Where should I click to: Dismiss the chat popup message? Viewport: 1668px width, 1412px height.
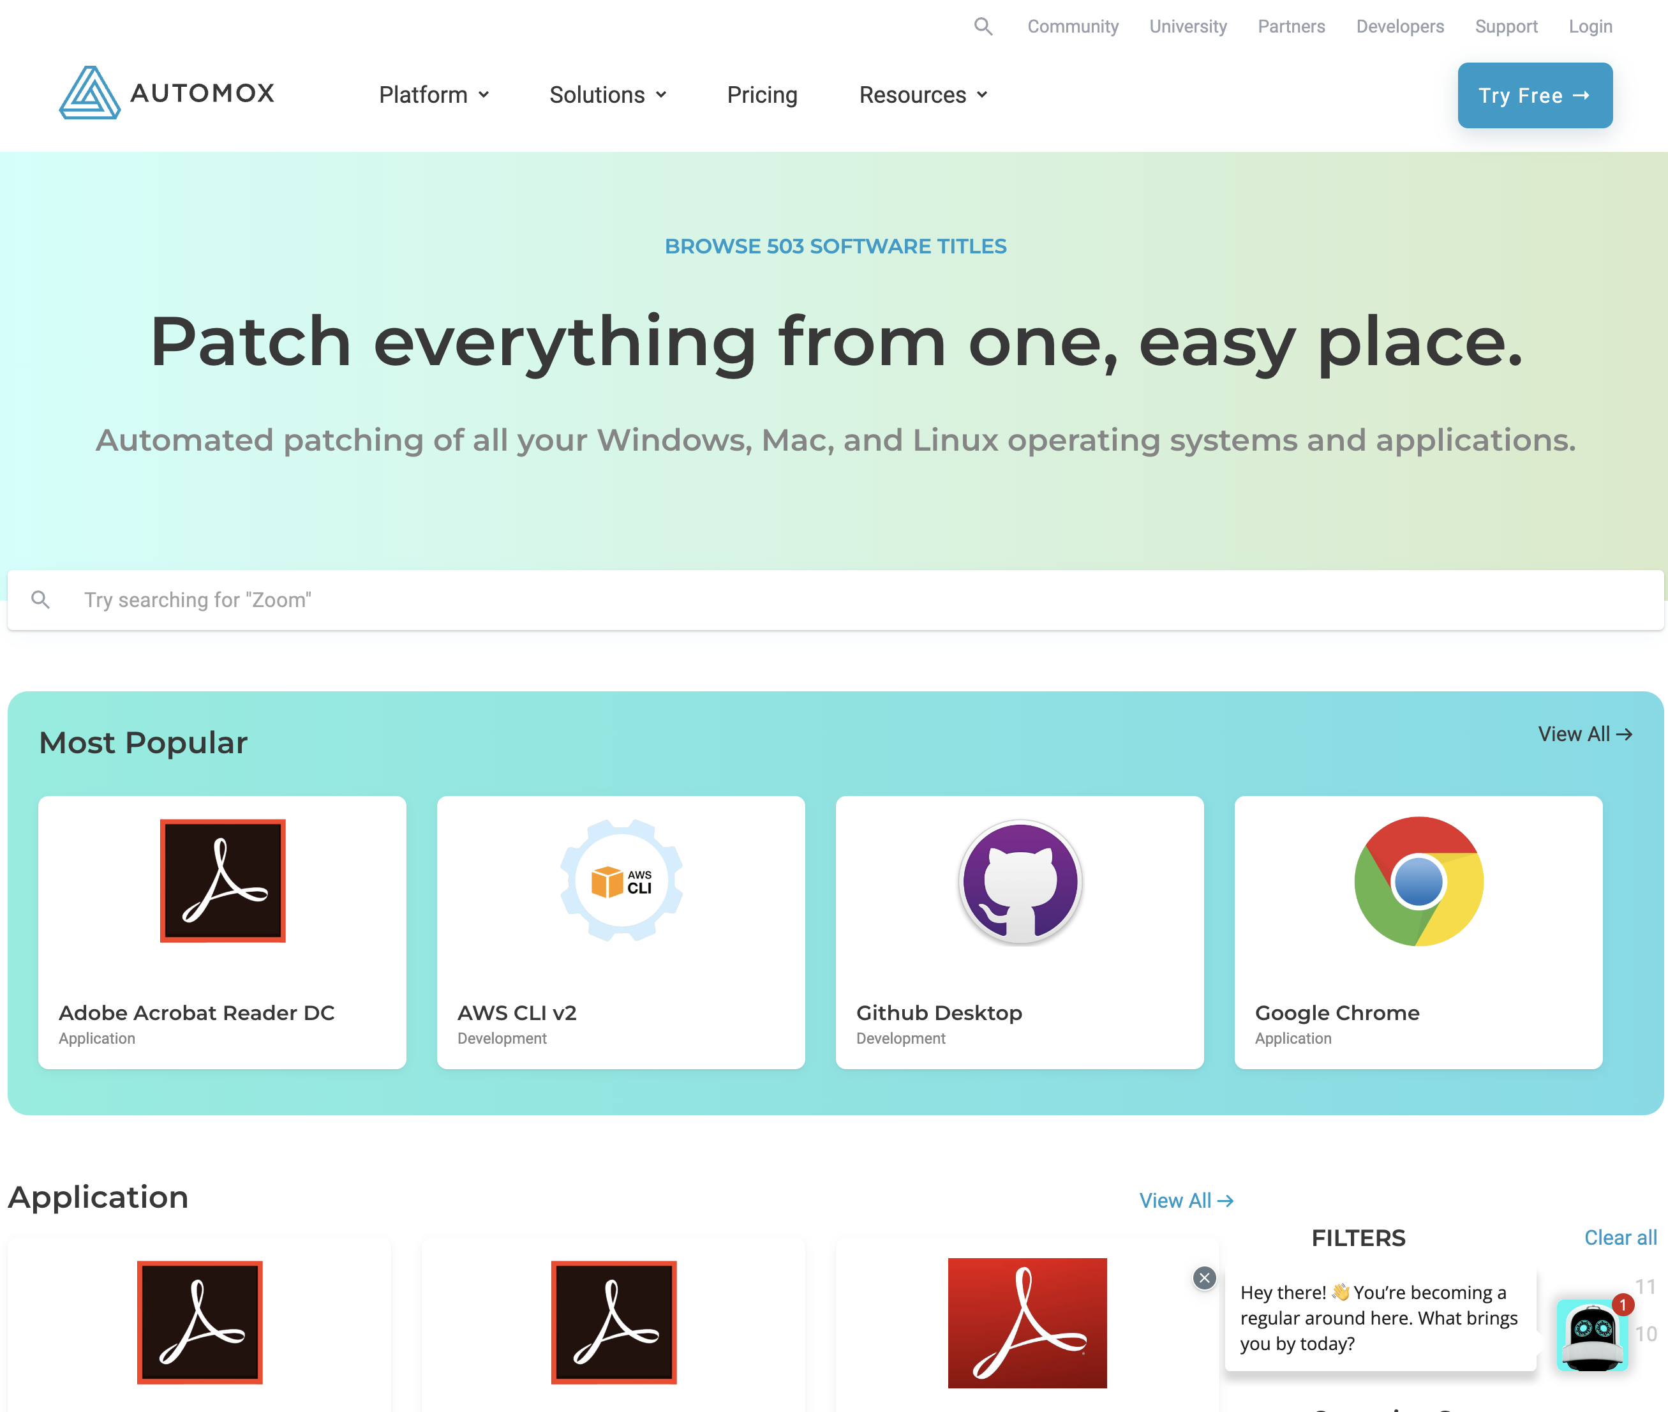(1204, 1279)
